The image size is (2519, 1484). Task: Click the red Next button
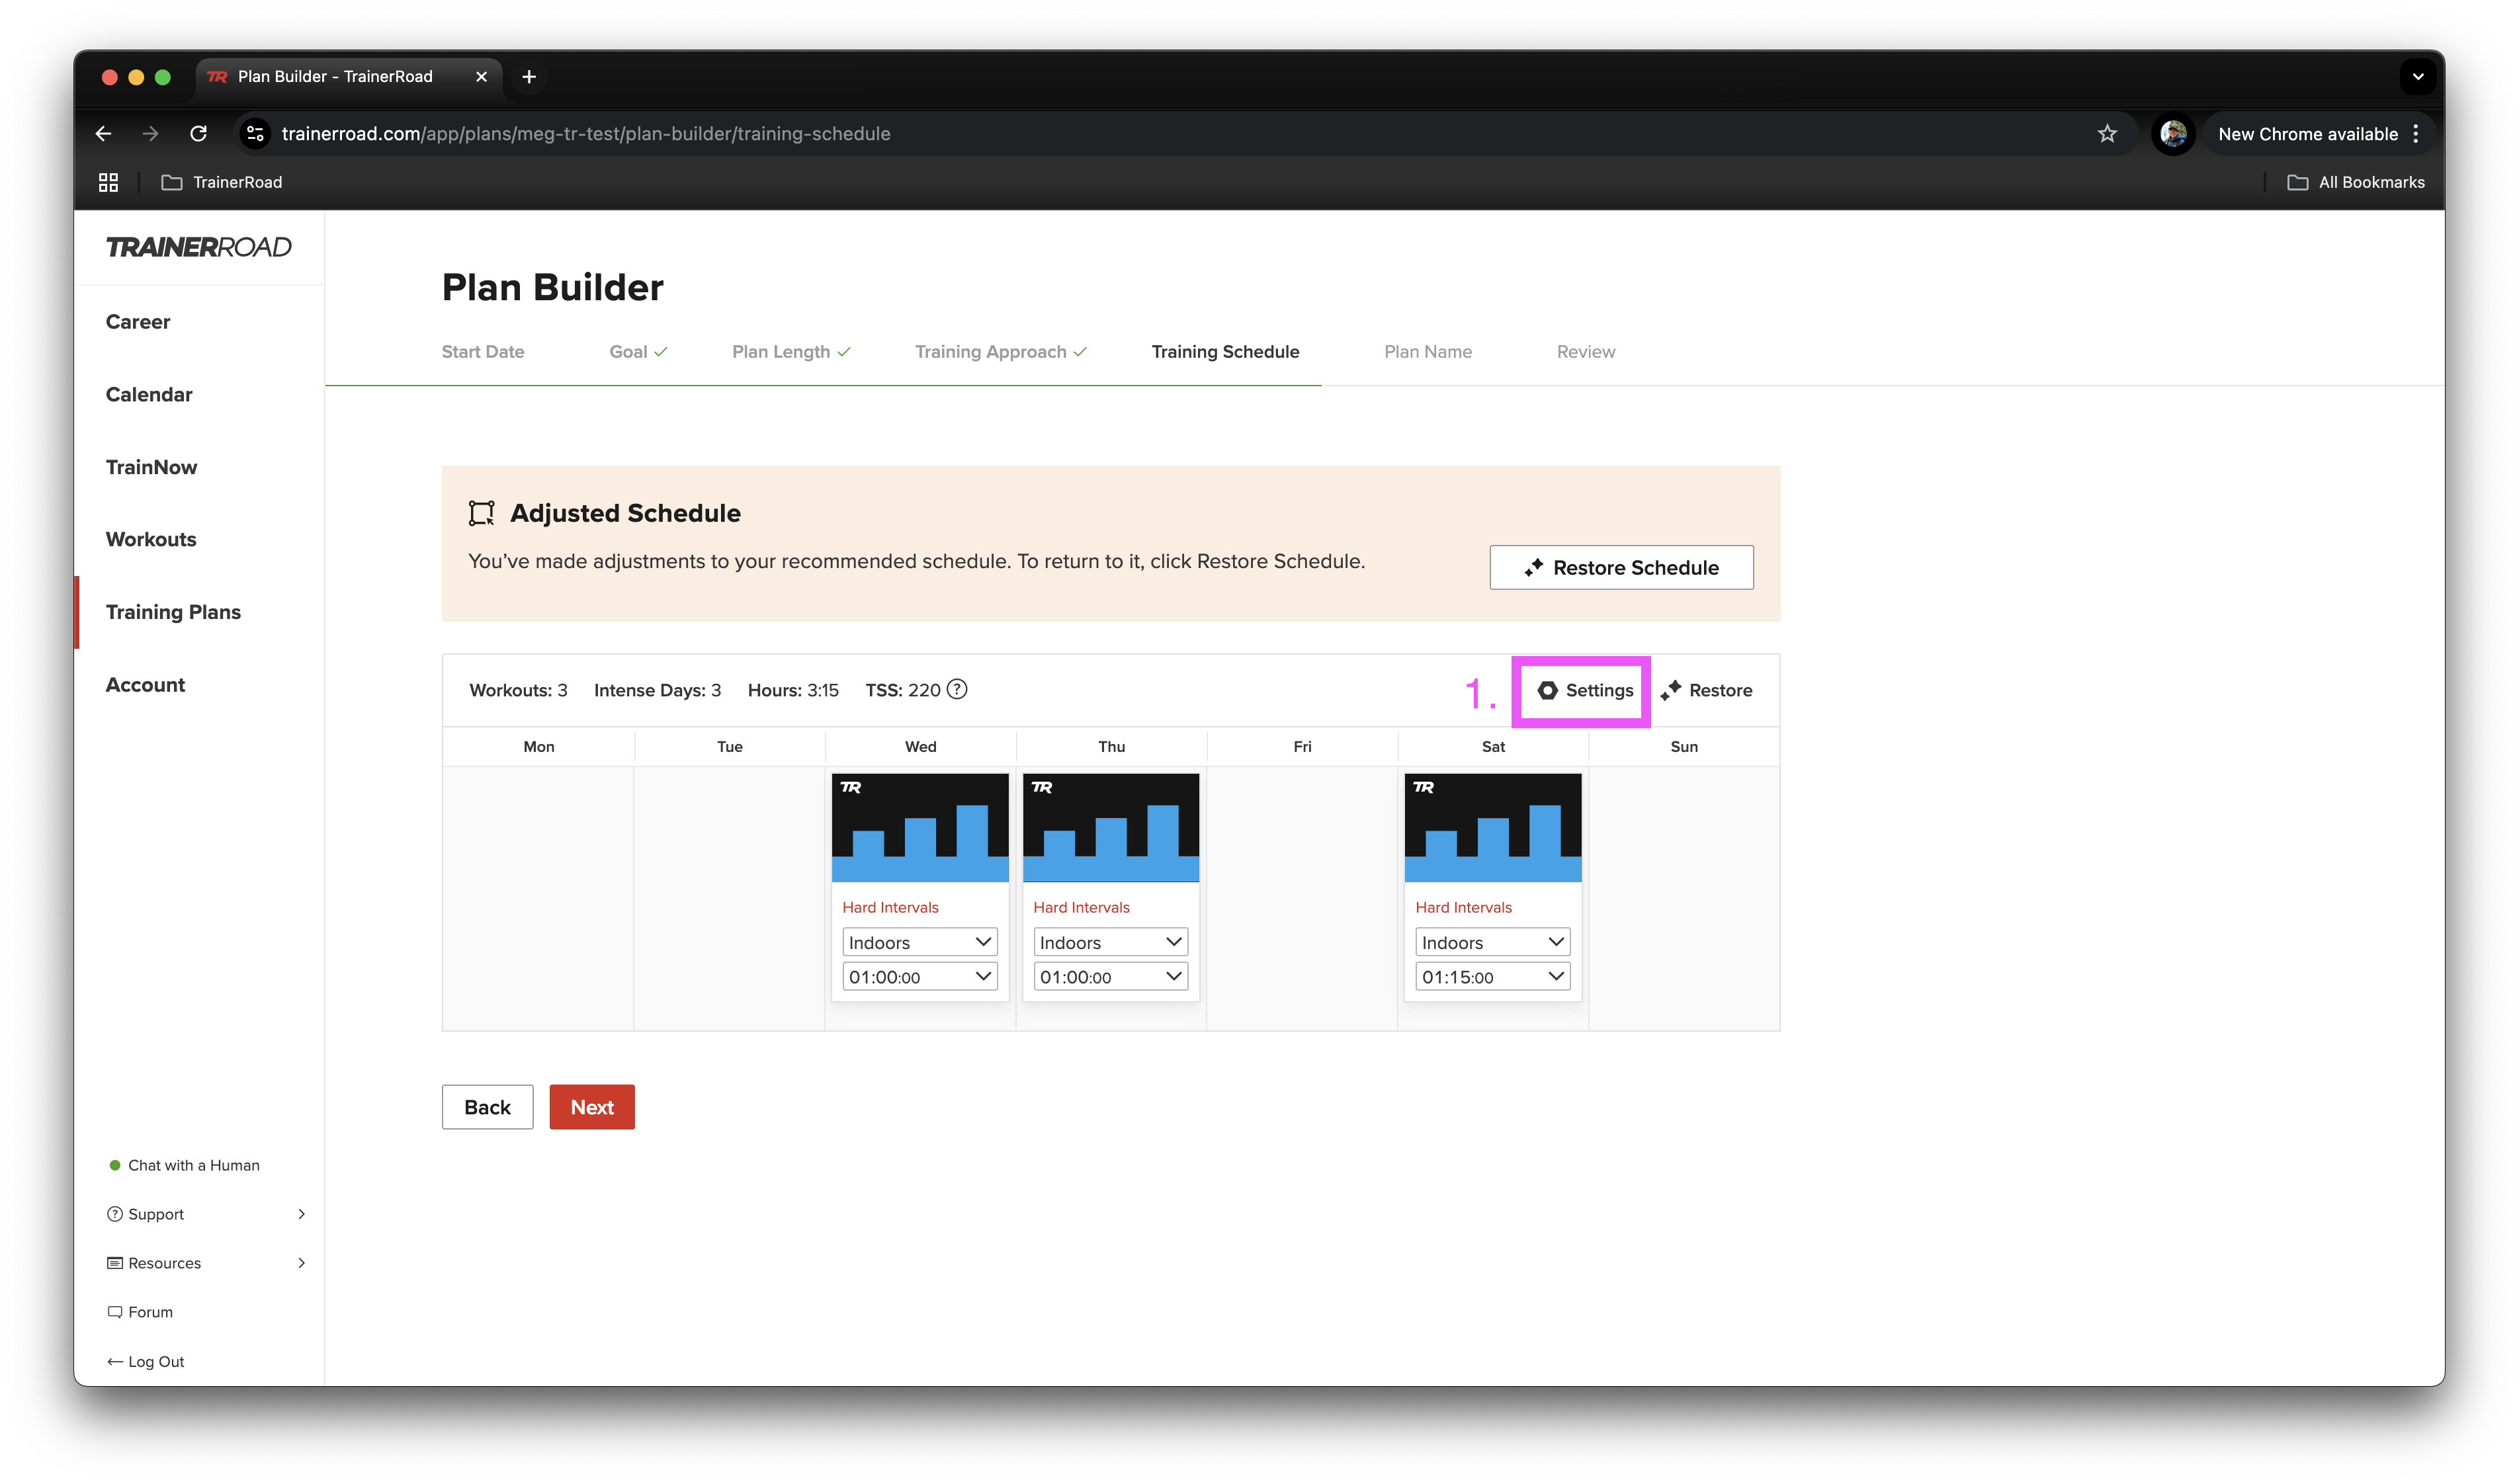pyautogui.click(x=592, y=1107)
